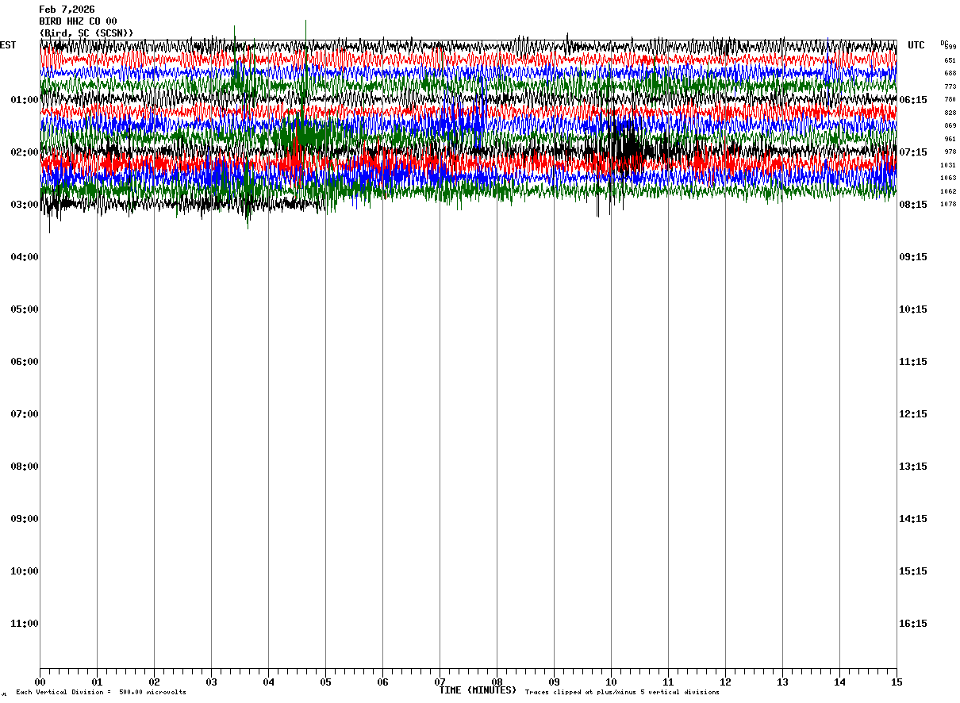
Task: Click the 14:15 UTC row label
Action: pos(913,519)
